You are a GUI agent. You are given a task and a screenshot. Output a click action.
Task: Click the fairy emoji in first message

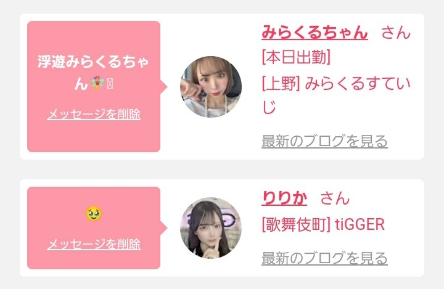[97, 84]
